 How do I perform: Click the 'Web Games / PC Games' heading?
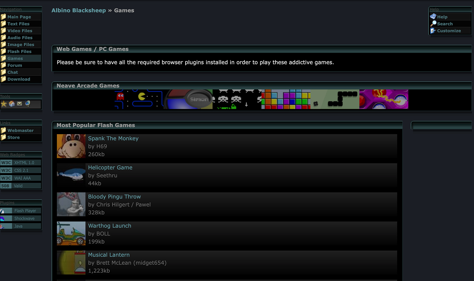(x=92, y=49)
